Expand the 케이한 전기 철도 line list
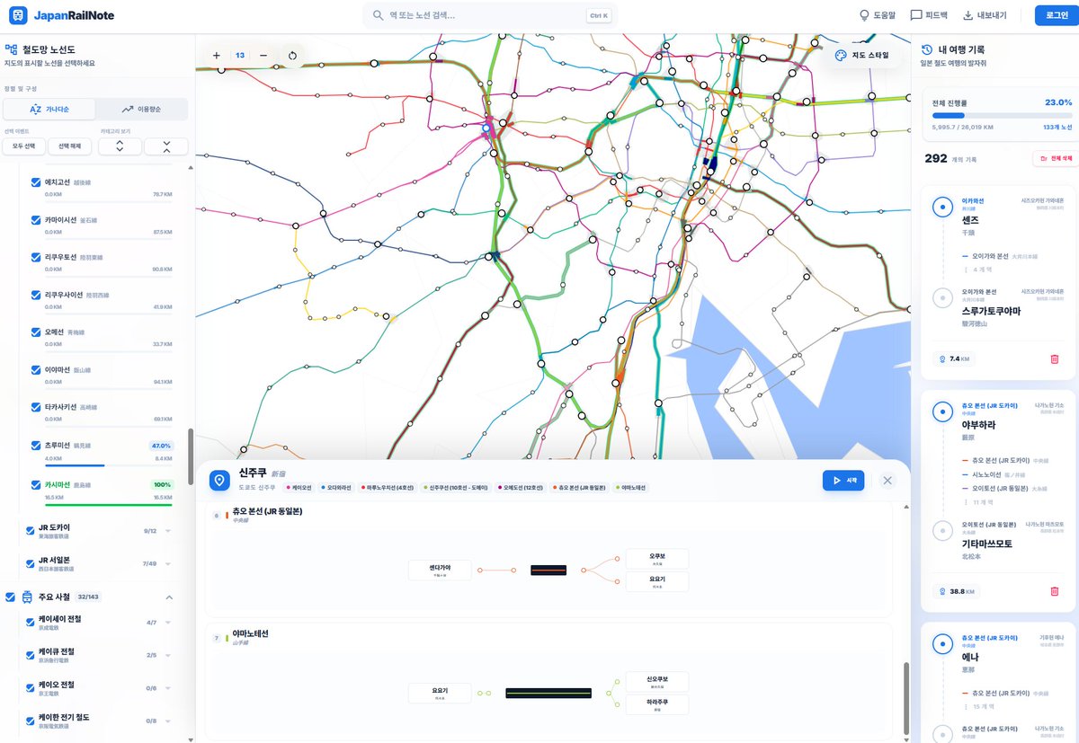 click(167, 721)
